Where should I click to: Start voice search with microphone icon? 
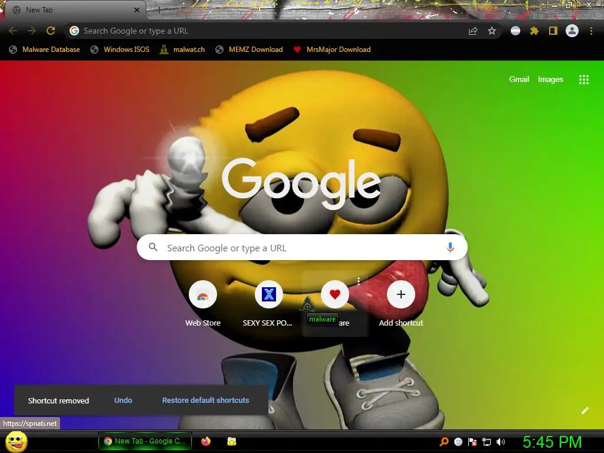point(450,247)
